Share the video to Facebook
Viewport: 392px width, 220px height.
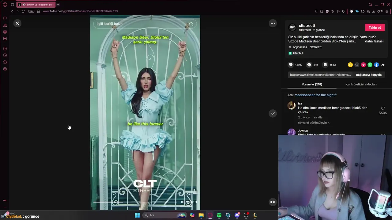376,65
